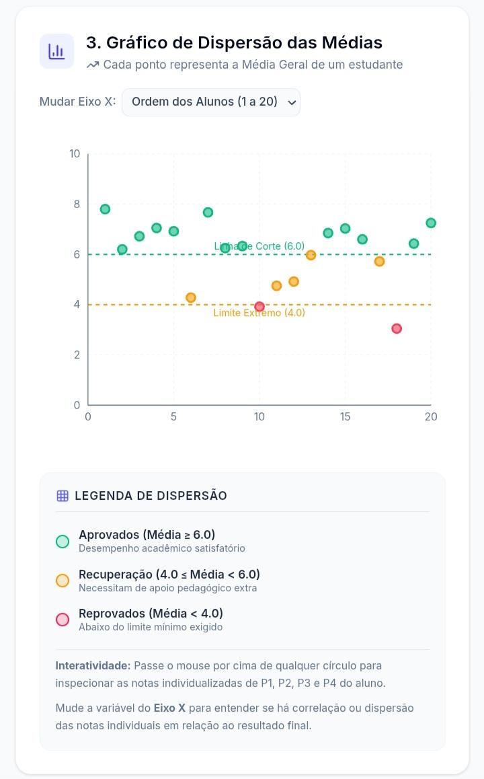Select the green data point for student 7
This screenshot has height=779, width=484.
pyautogui.click(x=208, y=212)
